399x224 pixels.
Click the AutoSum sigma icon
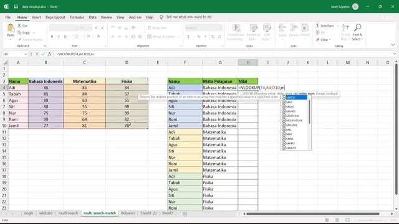(317, 26)
